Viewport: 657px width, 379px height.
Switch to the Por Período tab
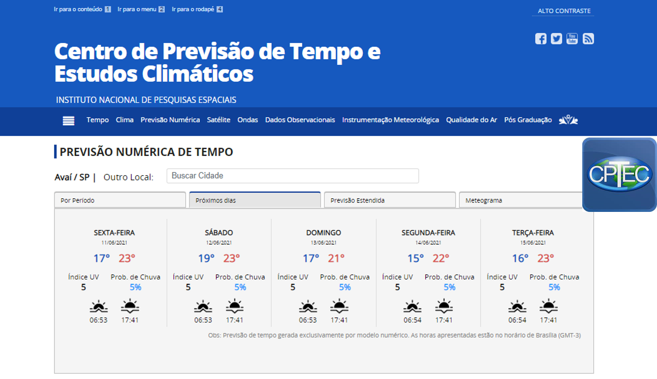tap(120, 200)
